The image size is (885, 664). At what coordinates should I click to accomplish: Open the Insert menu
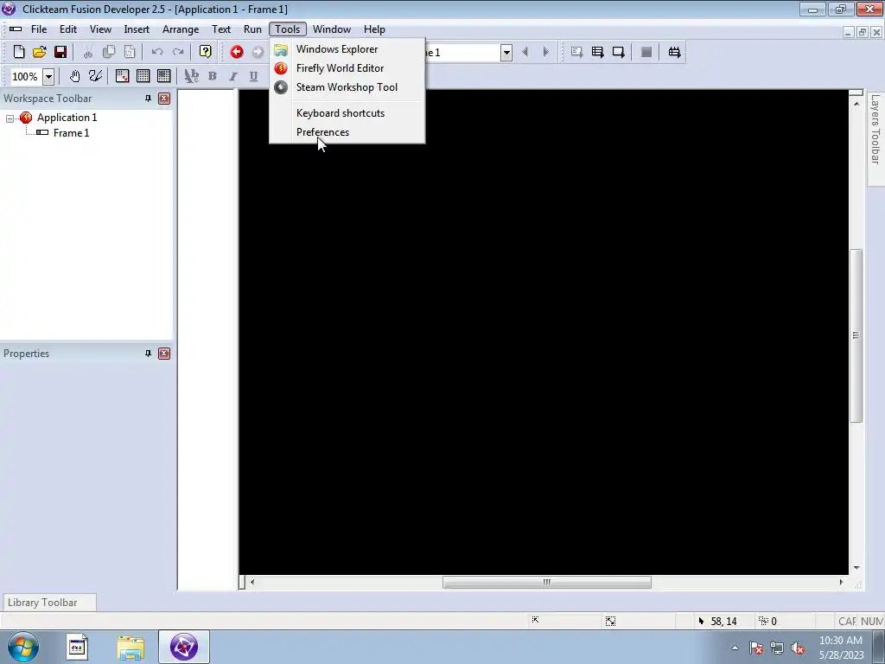click(x=137, y=29)
